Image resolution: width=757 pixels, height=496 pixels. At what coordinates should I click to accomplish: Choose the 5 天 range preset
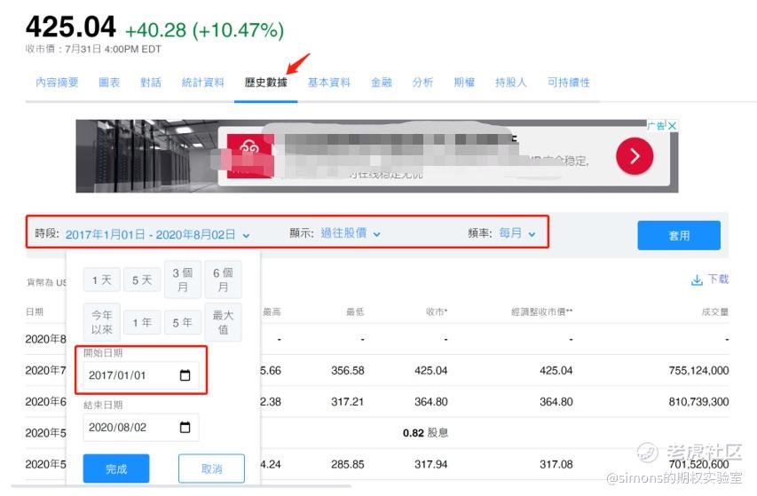pyautogui.click(x=142, y=279)
